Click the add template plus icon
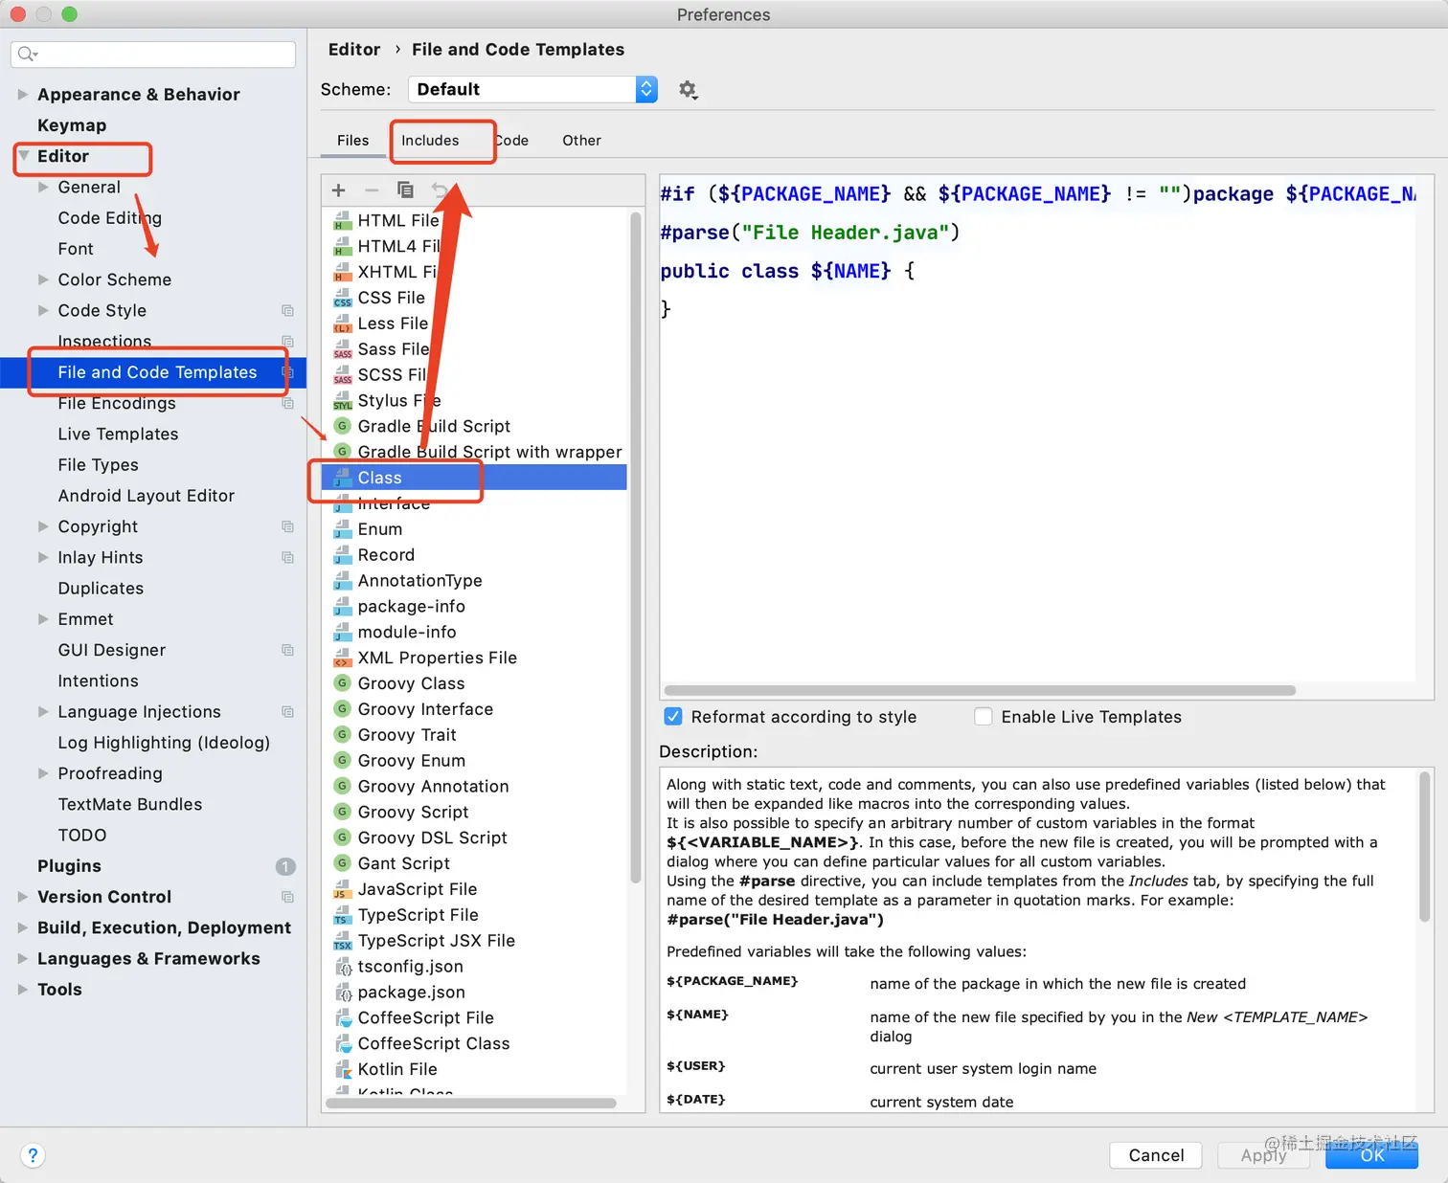Image resolution: width=1448 pixels, height=1183 pixels. tap(338, 190)
